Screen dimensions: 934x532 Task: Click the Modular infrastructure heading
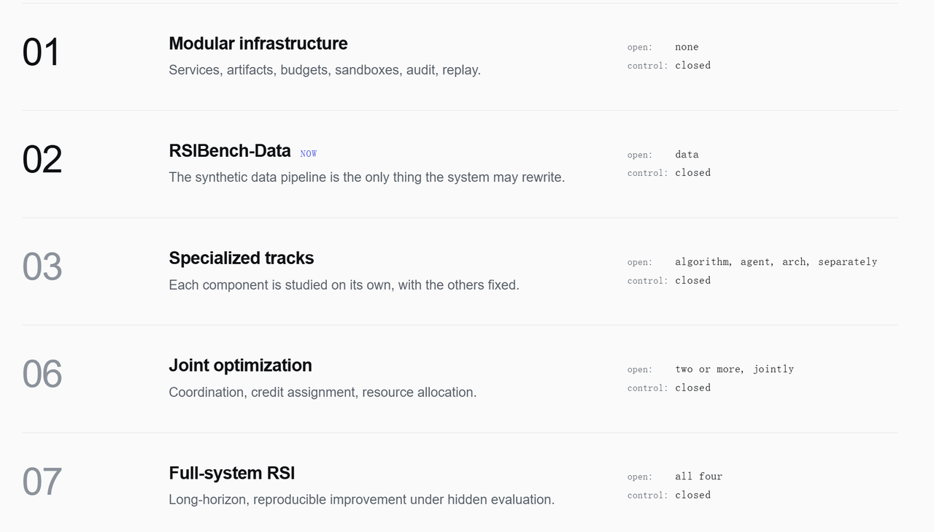point(258,44)
